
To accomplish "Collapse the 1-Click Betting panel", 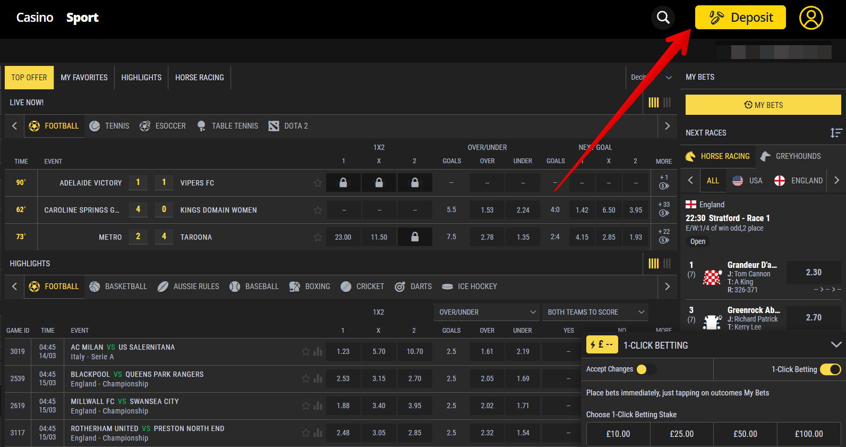I will (836, 345).
